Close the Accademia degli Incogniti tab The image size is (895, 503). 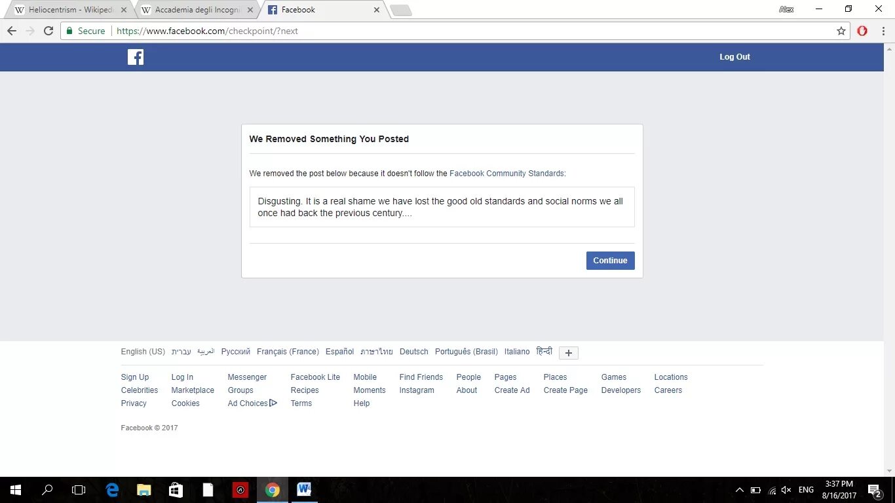[x=250, y=10]
